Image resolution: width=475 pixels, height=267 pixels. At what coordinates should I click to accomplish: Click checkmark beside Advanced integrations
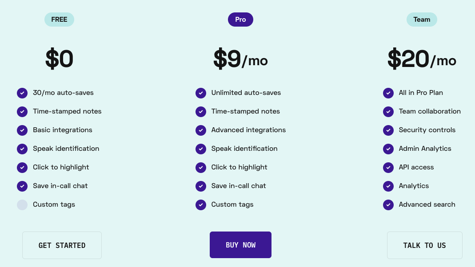[x=201, y=130]
